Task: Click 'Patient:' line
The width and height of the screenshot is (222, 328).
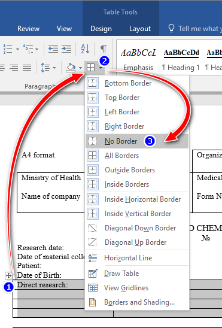Action: click(x=29, y=266)
